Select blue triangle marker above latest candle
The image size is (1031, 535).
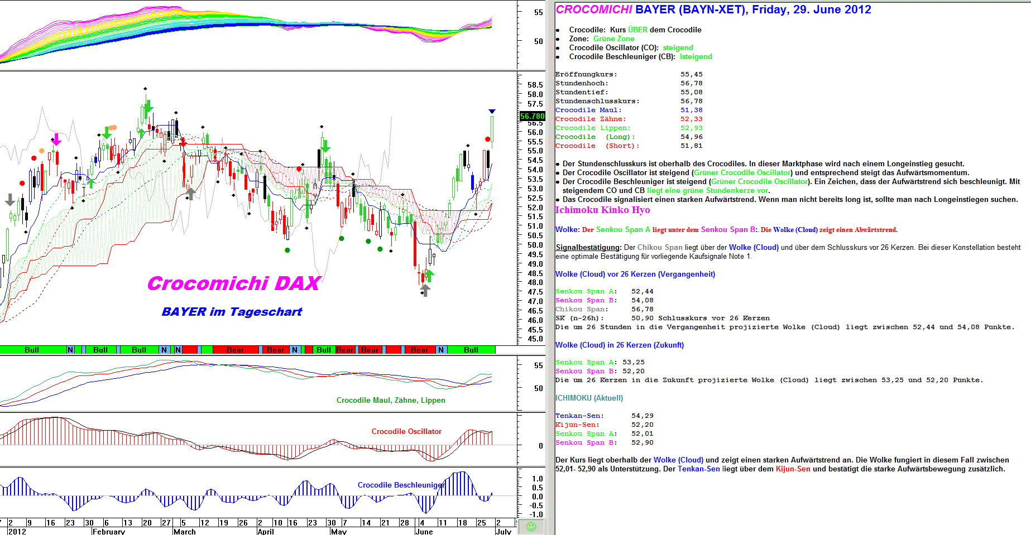492,112
